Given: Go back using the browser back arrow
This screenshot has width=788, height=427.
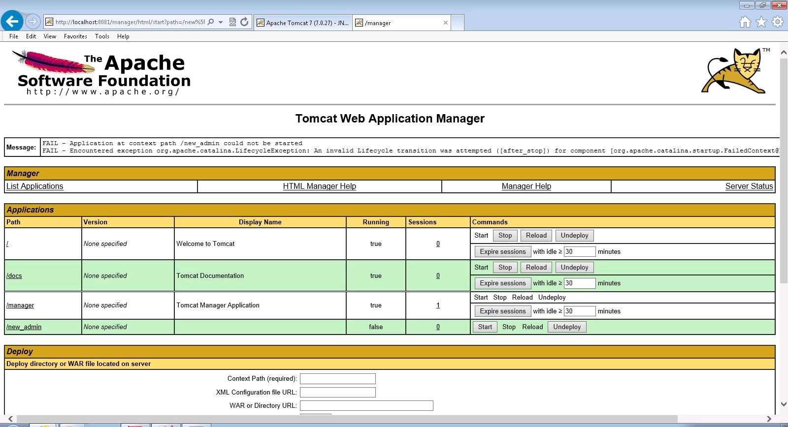Looking at the screenshot, I should coord(12,21).
